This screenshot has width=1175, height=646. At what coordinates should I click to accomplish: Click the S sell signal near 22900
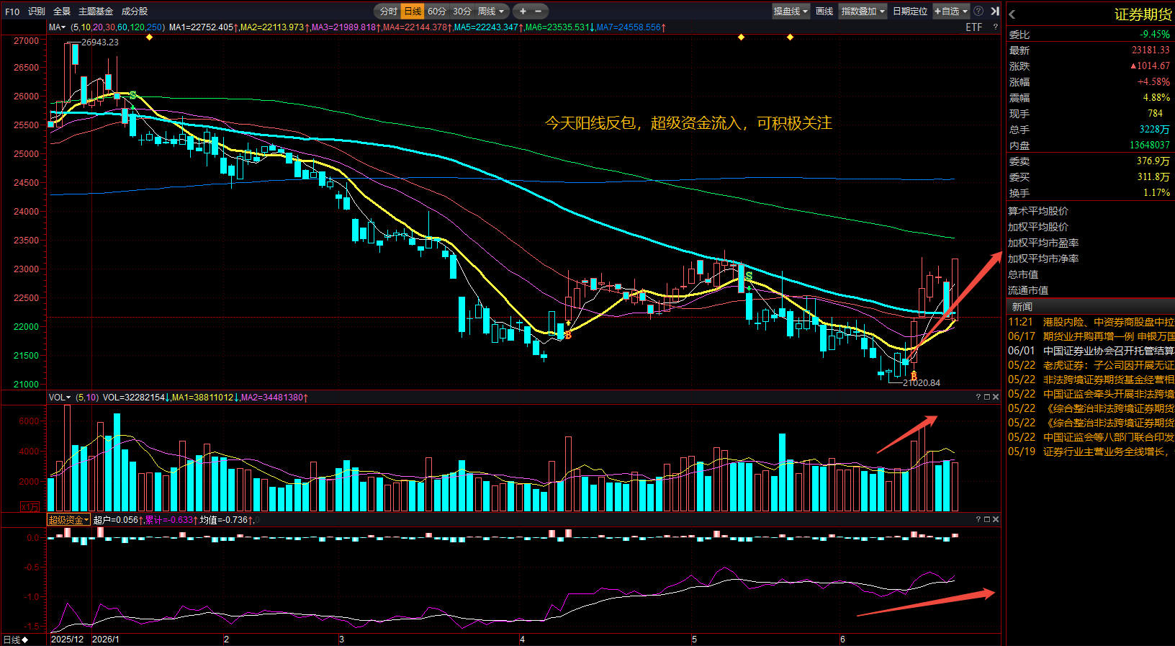(749, 277)
